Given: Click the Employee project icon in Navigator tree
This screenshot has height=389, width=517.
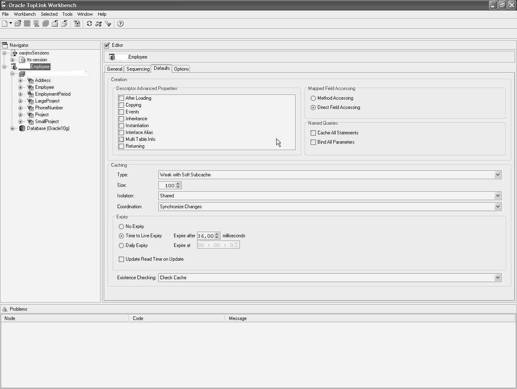Looking at the screenshot, I should (14, 67).
